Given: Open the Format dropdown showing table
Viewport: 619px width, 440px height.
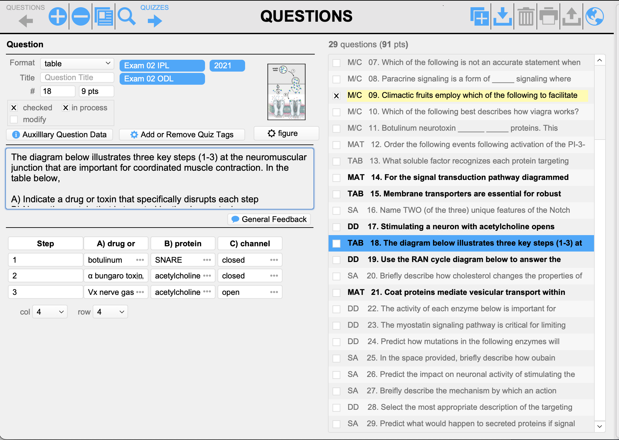Looking at the screenshot, I should (77, 64).
